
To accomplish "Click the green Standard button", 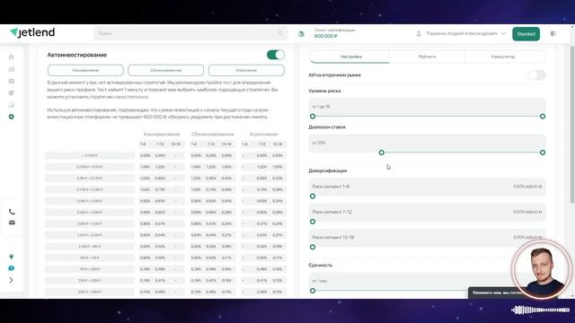I will [526, 34].
